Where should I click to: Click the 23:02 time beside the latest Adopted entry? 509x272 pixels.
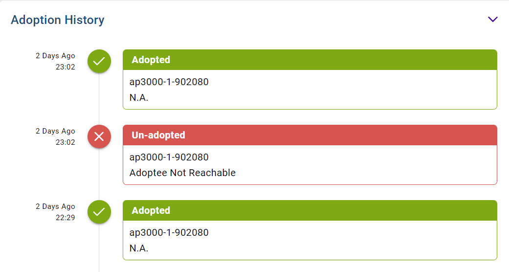click(66, 67)
